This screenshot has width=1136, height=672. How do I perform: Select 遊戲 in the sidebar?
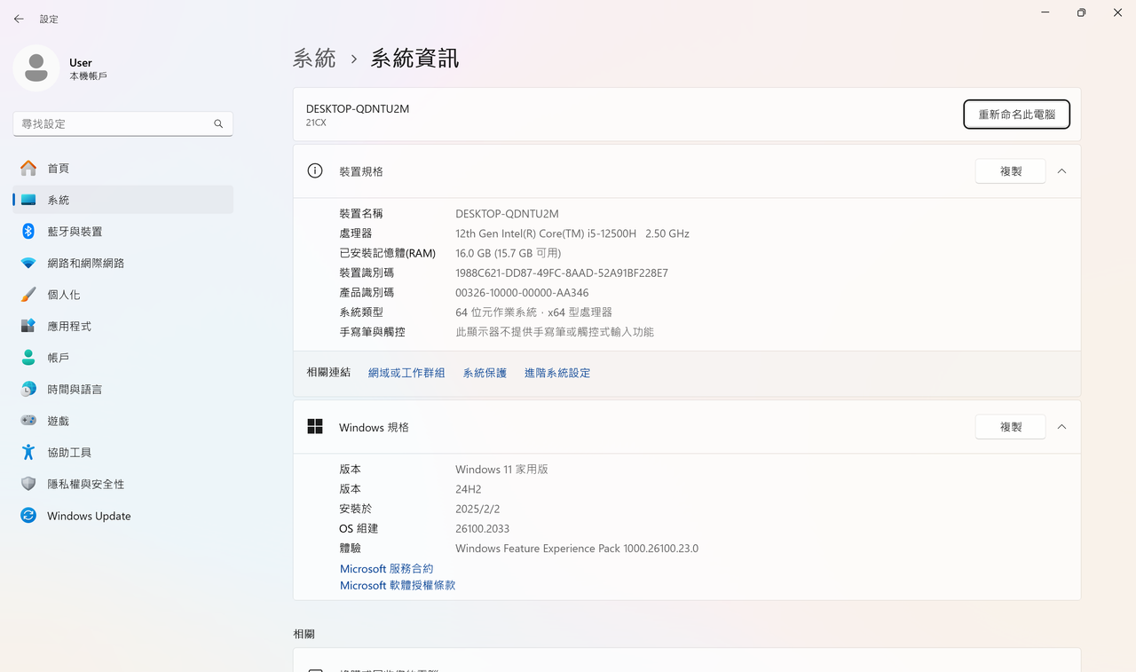pyautogui.click(x=123, y=421)
